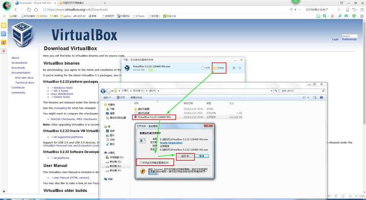Click 取消 button in security warning
Viewport: 366px width, 200px height.
202,156
